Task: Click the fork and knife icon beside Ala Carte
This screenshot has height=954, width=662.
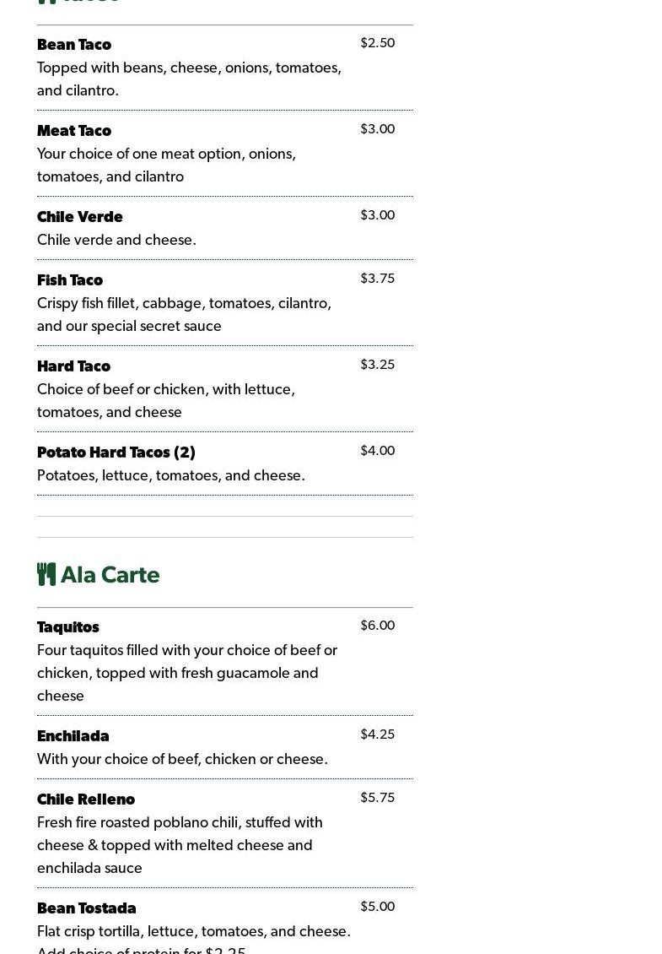Action: coord(46,574)
